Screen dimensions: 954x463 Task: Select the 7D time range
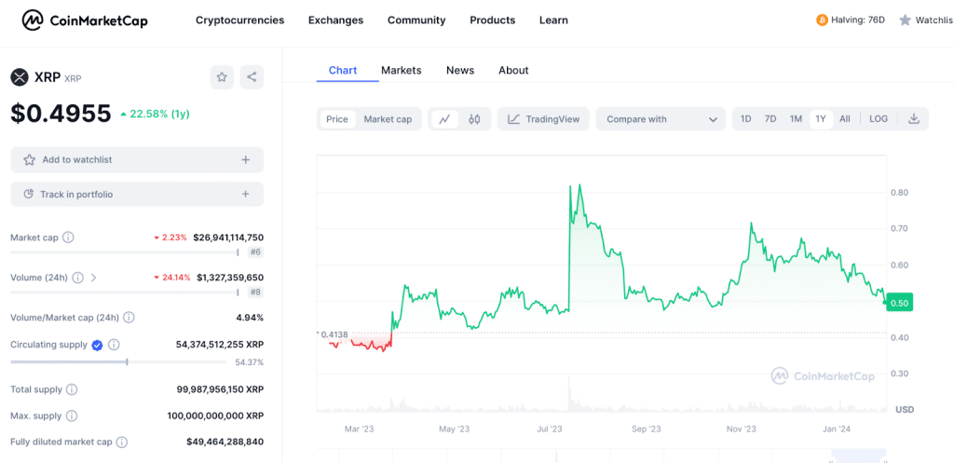[770, 119]
